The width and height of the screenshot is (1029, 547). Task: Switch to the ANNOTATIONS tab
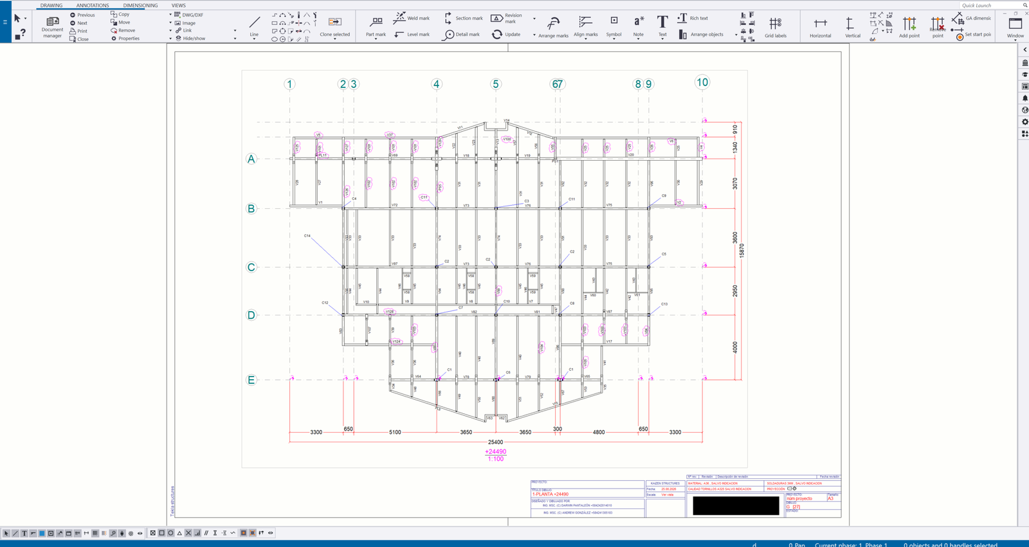coord(93,5)
